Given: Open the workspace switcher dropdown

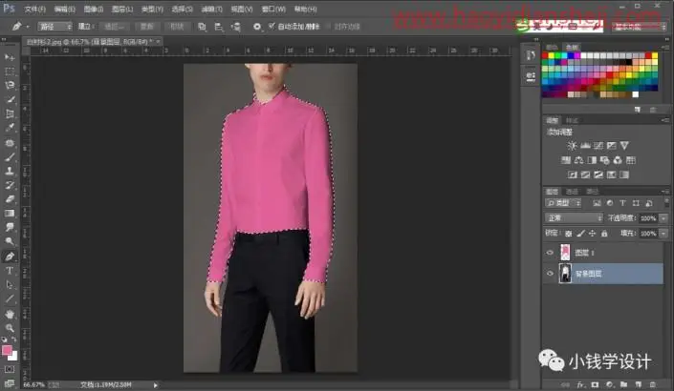Looking at the screenshot, I should tap(639, 27).
